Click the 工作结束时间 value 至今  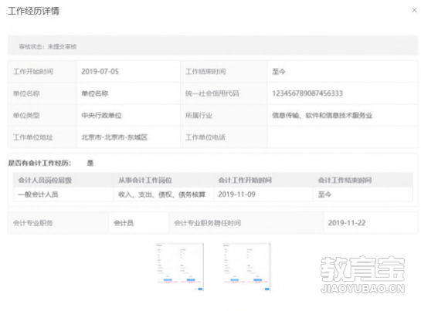(x=279, y=72)
